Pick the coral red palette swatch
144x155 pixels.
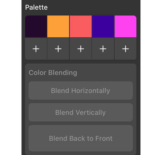pos(81,26)
